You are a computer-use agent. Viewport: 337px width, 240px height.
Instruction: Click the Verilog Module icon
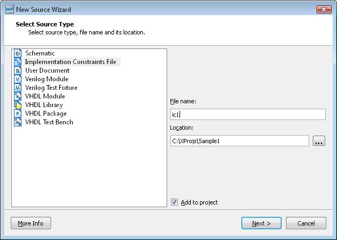[x=18, y=79]
